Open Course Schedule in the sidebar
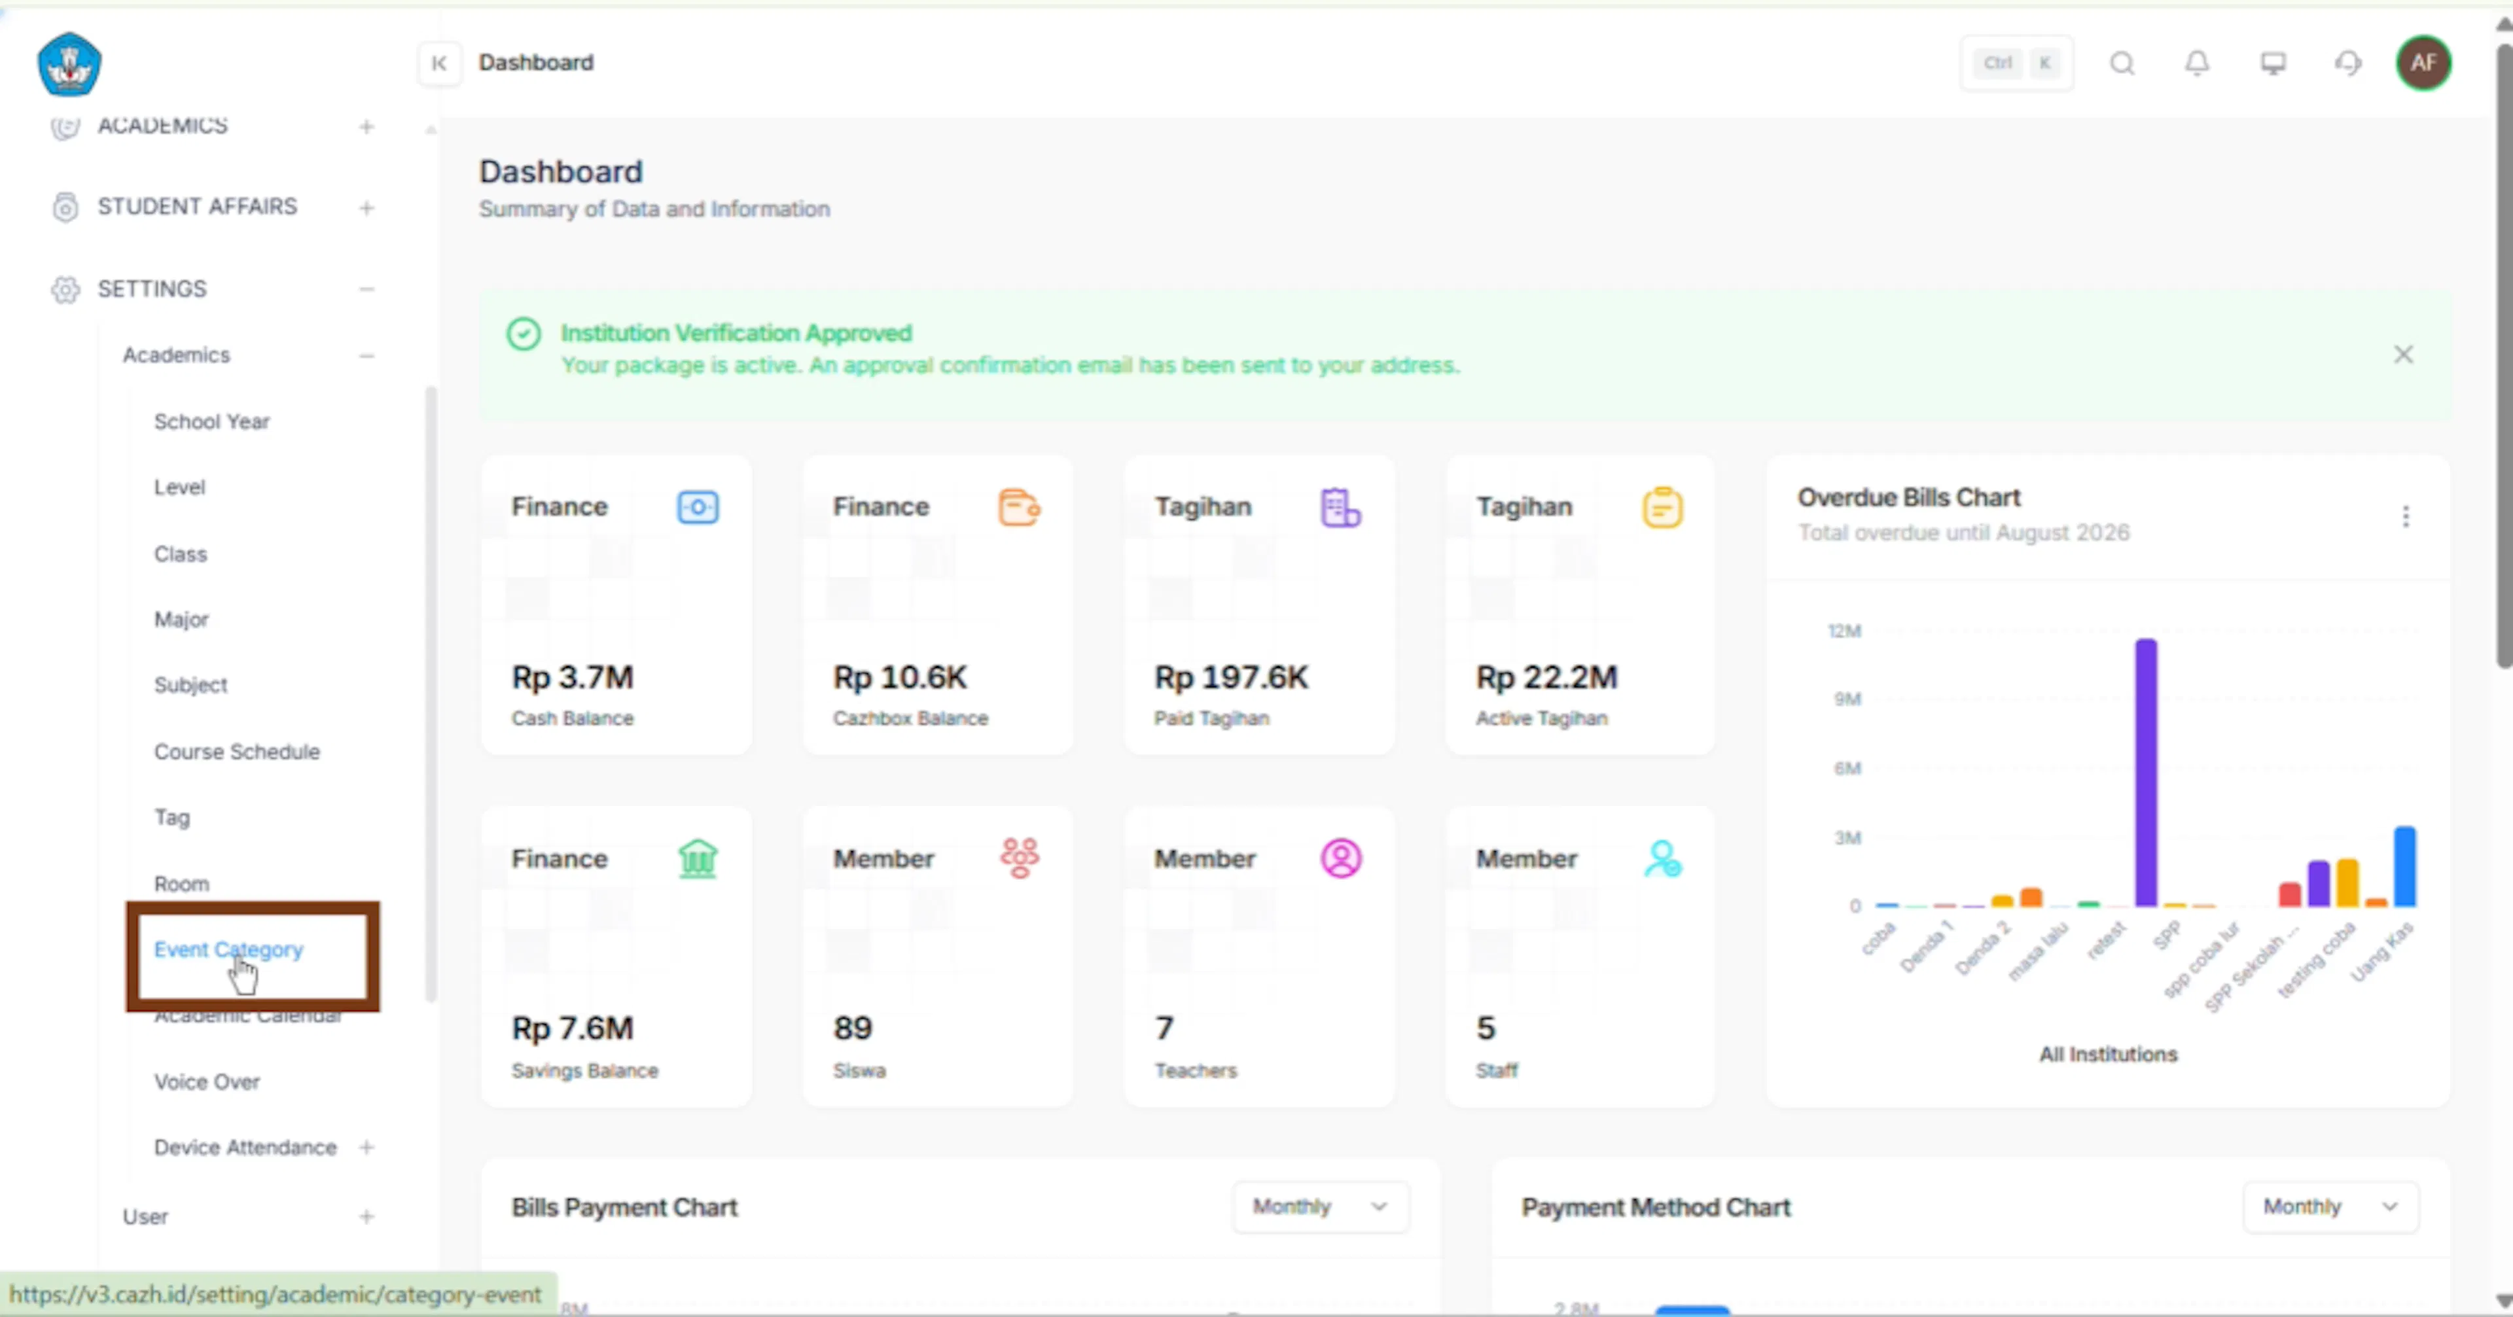Viewport: 2513px width, 1317px height. (237, 751)
